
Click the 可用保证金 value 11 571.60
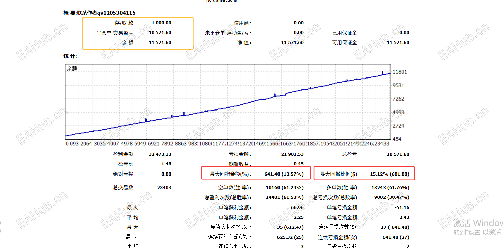point(398,43)
